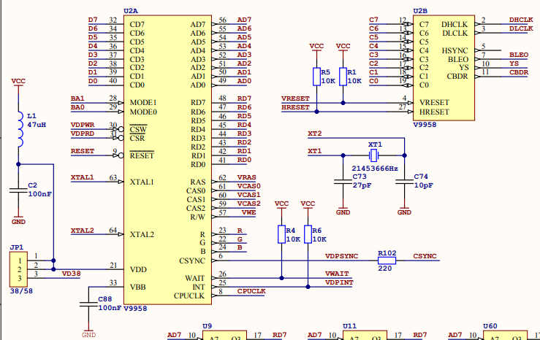
Task: Select the R6 10K resistor
Action: click(x=308, y=234)
